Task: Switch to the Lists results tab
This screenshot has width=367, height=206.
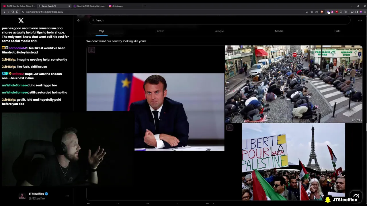Action: coord(337,31)
